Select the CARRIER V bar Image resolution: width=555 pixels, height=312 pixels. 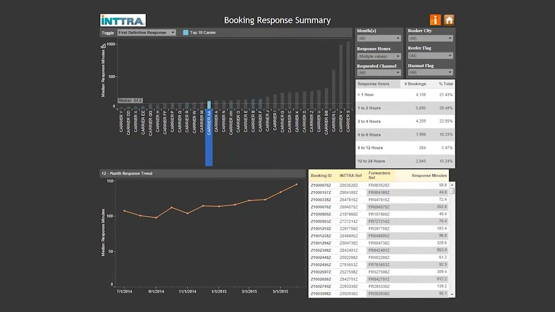click(x=341, y=76)
